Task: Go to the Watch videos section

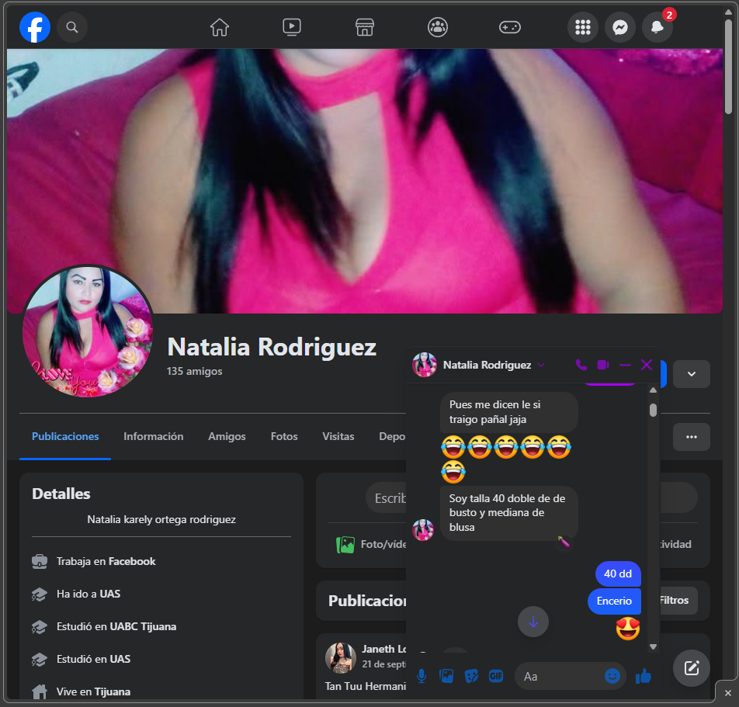Action: 291,27
